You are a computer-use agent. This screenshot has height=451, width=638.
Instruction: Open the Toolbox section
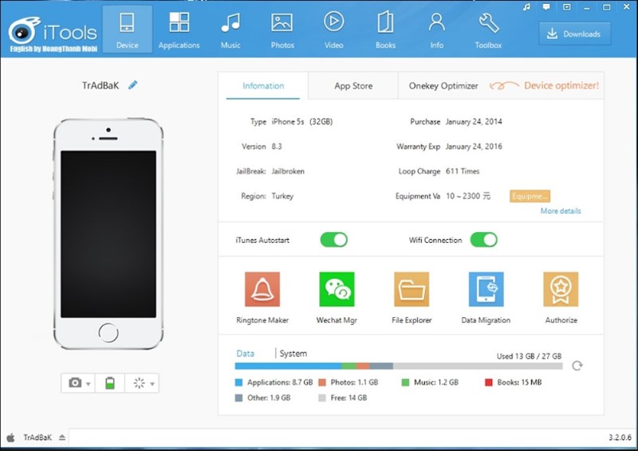click(488, 29)
